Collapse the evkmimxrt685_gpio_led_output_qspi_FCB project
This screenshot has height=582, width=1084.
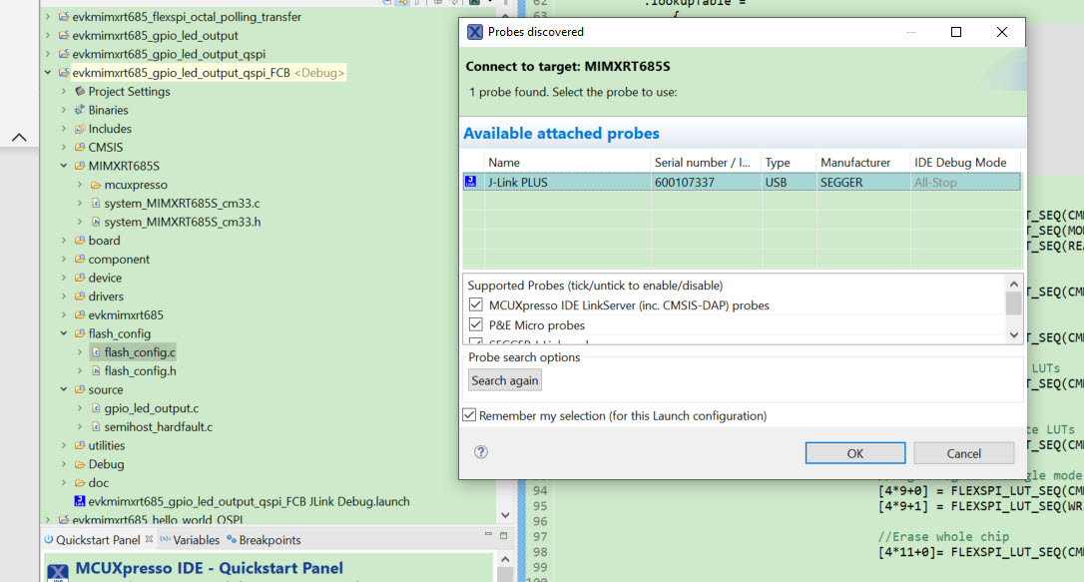point(47,72)
